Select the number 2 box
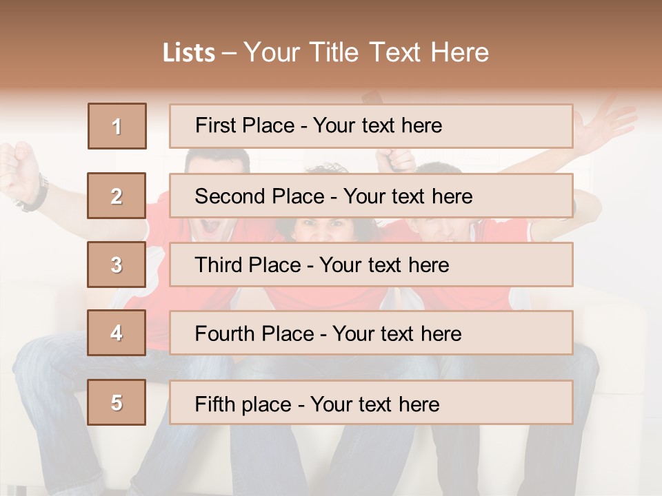The width and height of the screenshot is (662, 496). [x=117, y=196]
